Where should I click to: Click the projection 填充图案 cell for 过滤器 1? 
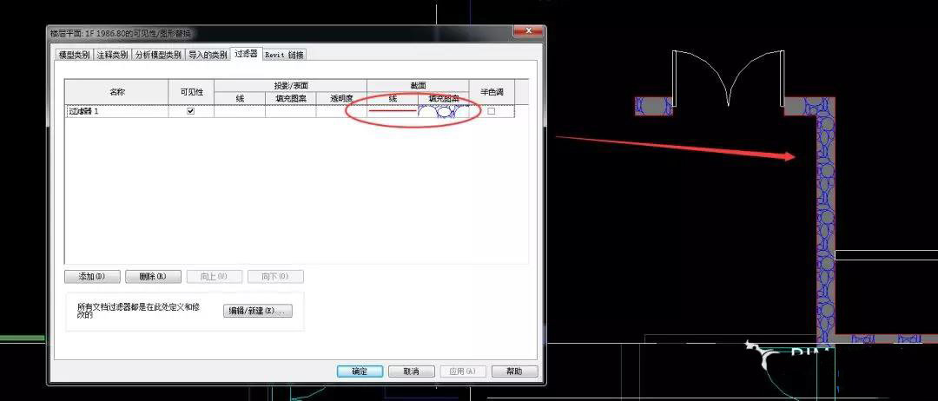tap(291, 111)
